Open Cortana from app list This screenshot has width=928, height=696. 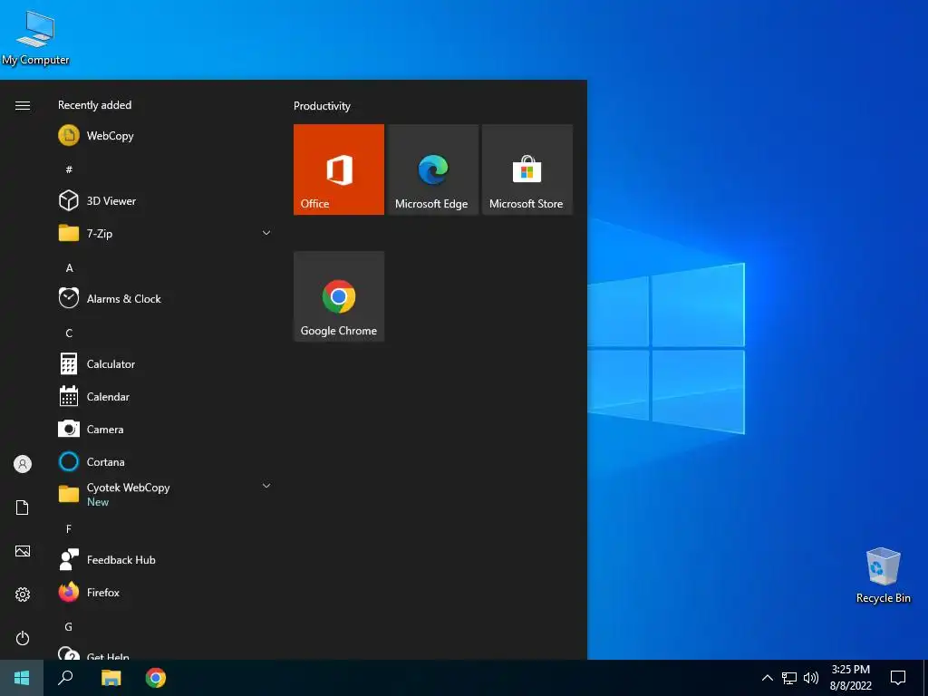coord(166,461)
